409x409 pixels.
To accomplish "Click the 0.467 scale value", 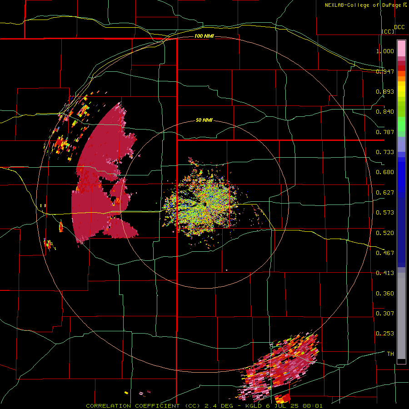I will (x=385, y=253).
